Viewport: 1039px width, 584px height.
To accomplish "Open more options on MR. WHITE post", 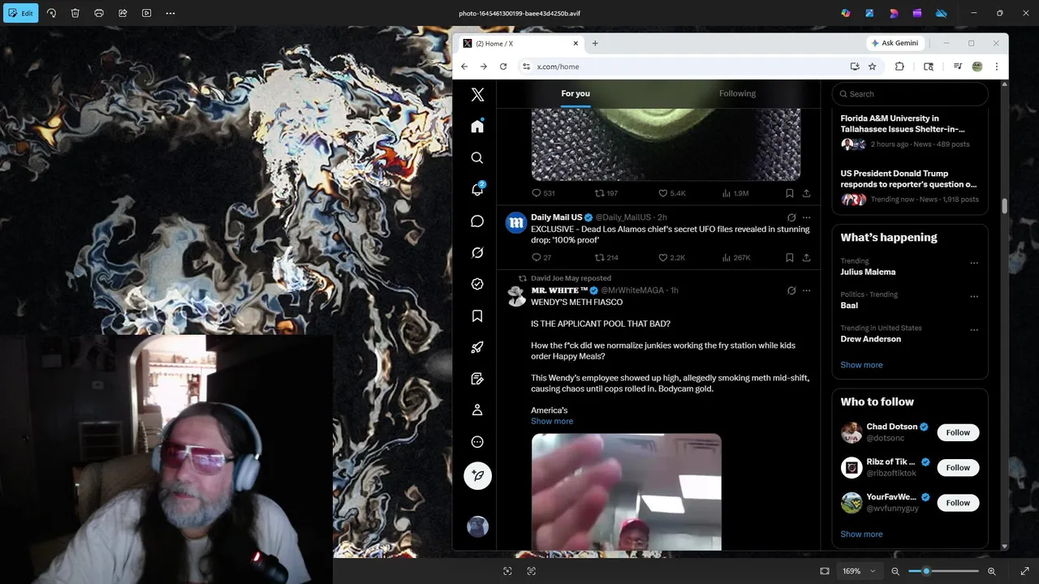I will [x=806, y=290].
